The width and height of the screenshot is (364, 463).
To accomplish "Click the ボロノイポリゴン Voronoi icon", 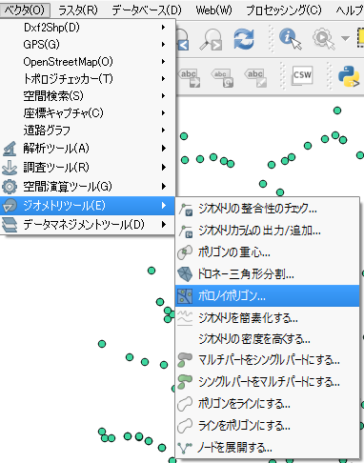I will [185, 296].
